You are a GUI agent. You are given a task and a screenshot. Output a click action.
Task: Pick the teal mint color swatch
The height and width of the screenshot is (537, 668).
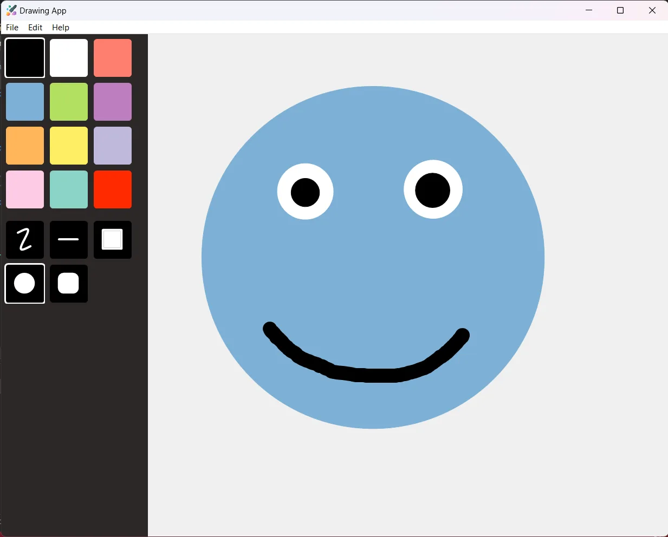point(69,189)
